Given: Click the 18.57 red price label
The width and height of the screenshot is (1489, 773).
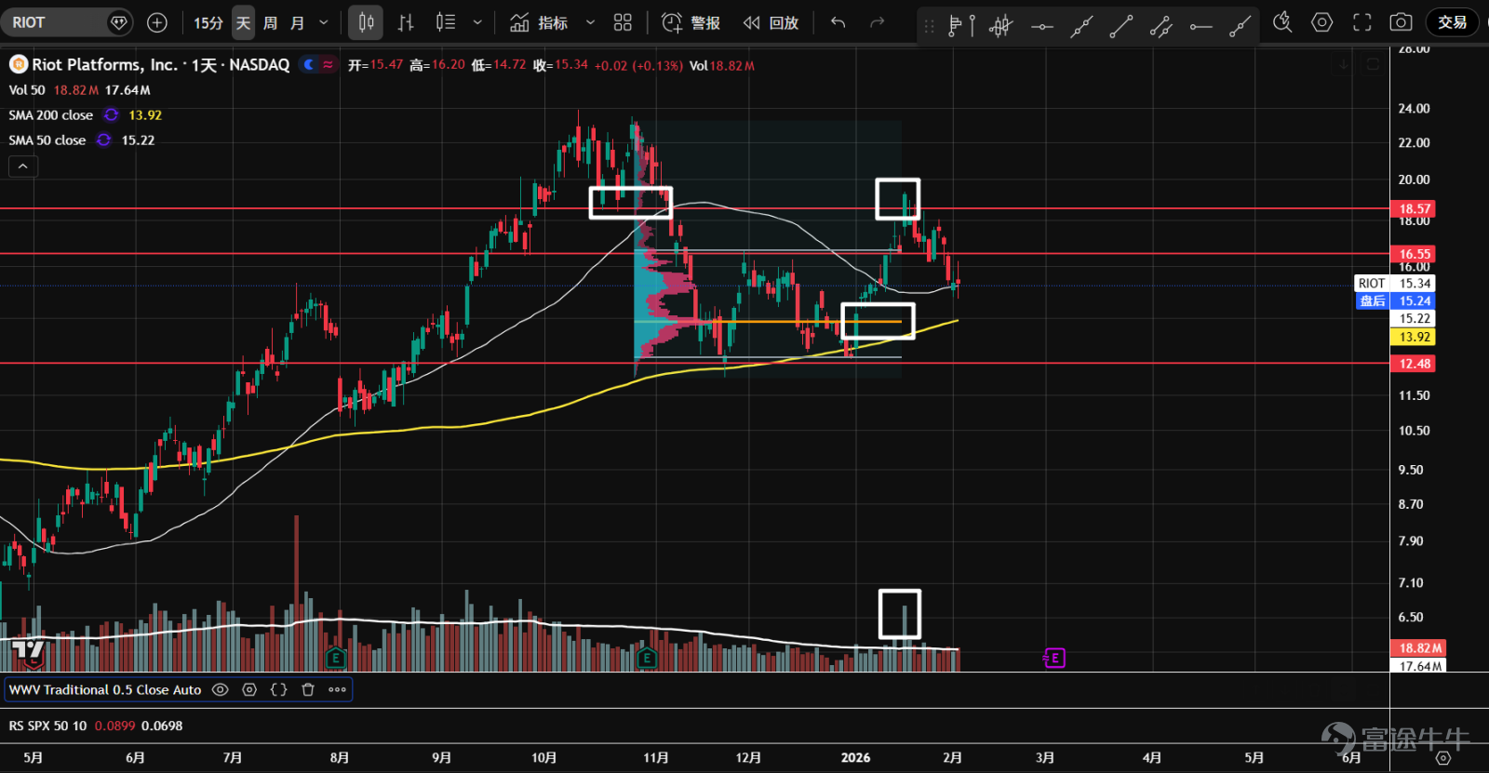Looking at the screenshot, I should click(1413, 209).
